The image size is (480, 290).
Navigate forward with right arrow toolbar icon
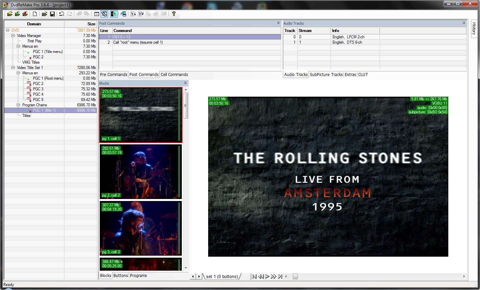point(87,14)
